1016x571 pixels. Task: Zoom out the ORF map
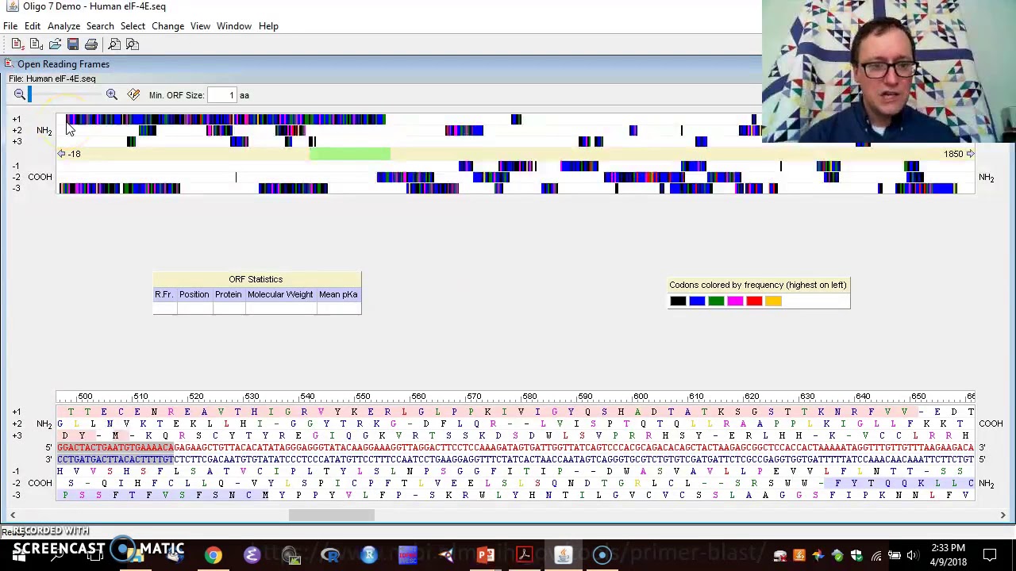click(x=19, y=95)
